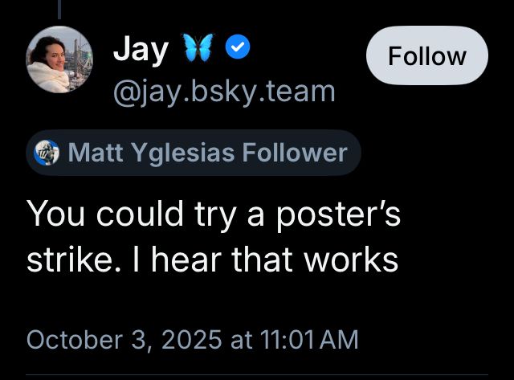
Task: Click the word Follower in the label
Action: pos(300,153)
